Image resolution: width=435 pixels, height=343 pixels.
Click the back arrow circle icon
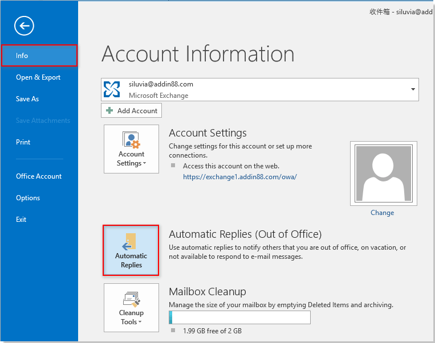click(24, 26)
